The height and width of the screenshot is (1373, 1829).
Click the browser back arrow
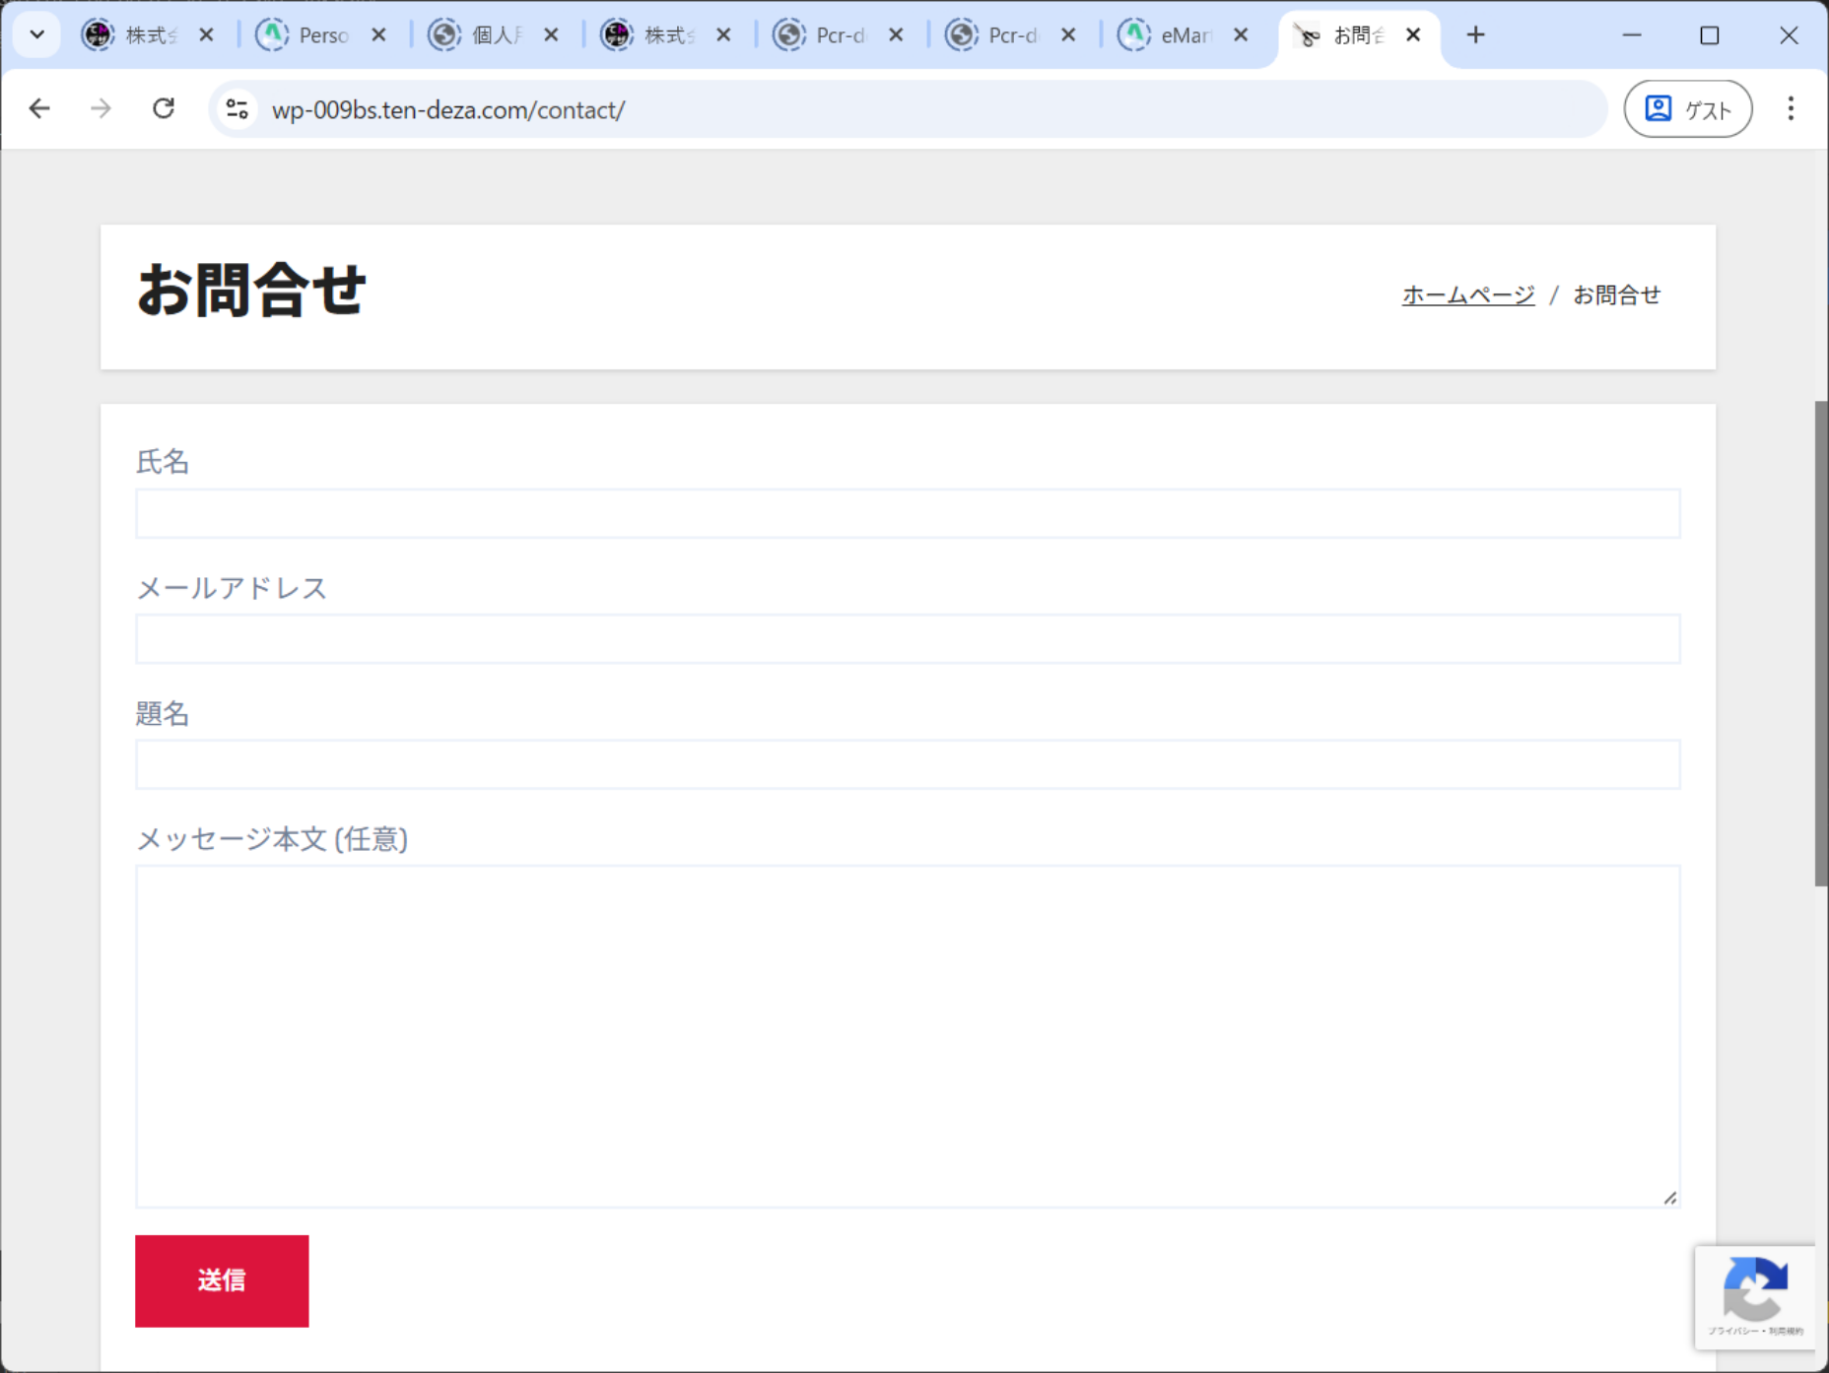[39, 108]
